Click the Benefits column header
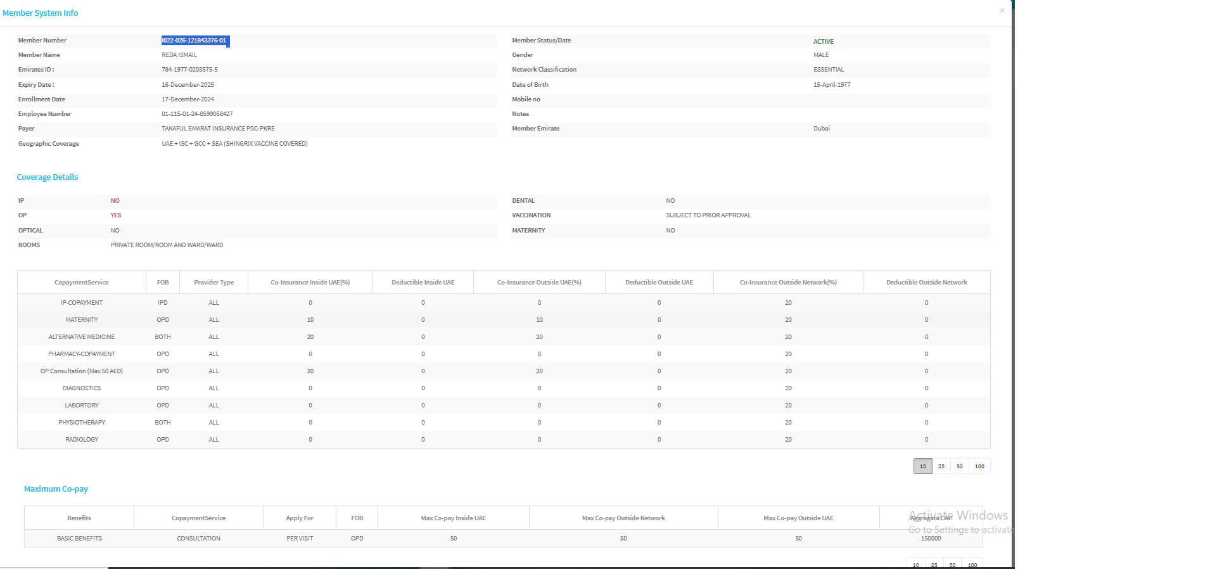The width and height of the screenshot is (1210, 569). tap(79, 518)
